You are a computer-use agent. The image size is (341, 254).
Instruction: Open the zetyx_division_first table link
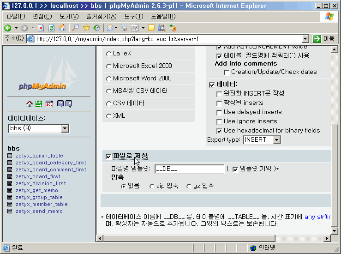coord(41,183)
